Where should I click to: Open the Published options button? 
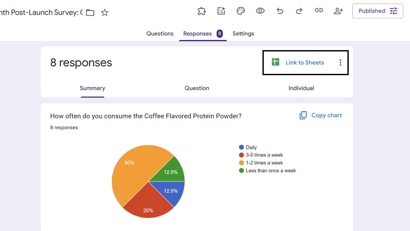378,11
